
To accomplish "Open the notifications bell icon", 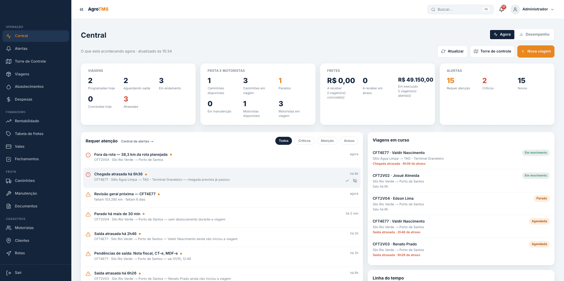I will pos(502,9).
